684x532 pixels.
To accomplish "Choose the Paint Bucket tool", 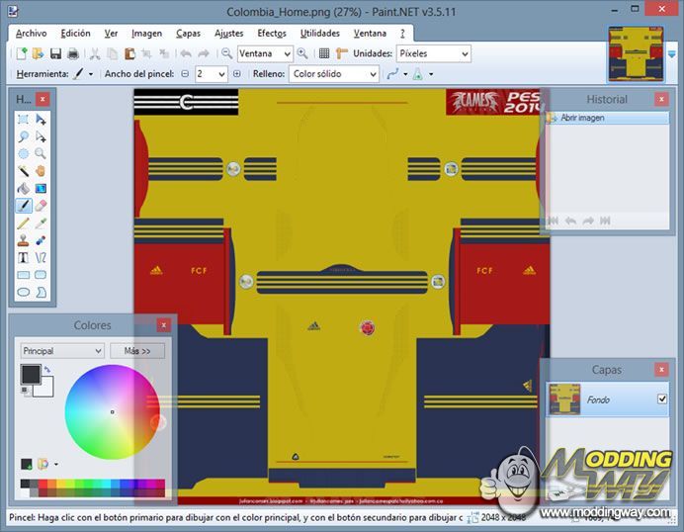I will pos(23,188).
